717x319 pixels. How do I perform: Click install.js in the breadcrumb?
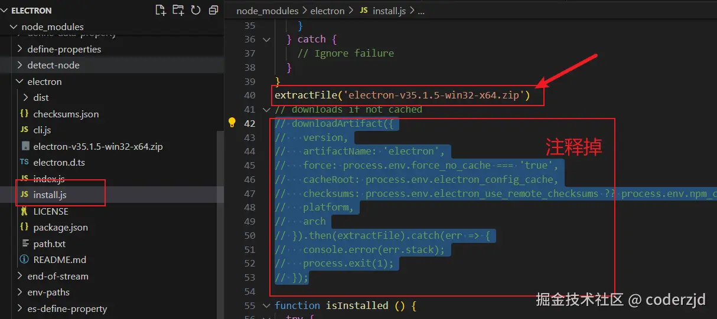coord(389,11)
